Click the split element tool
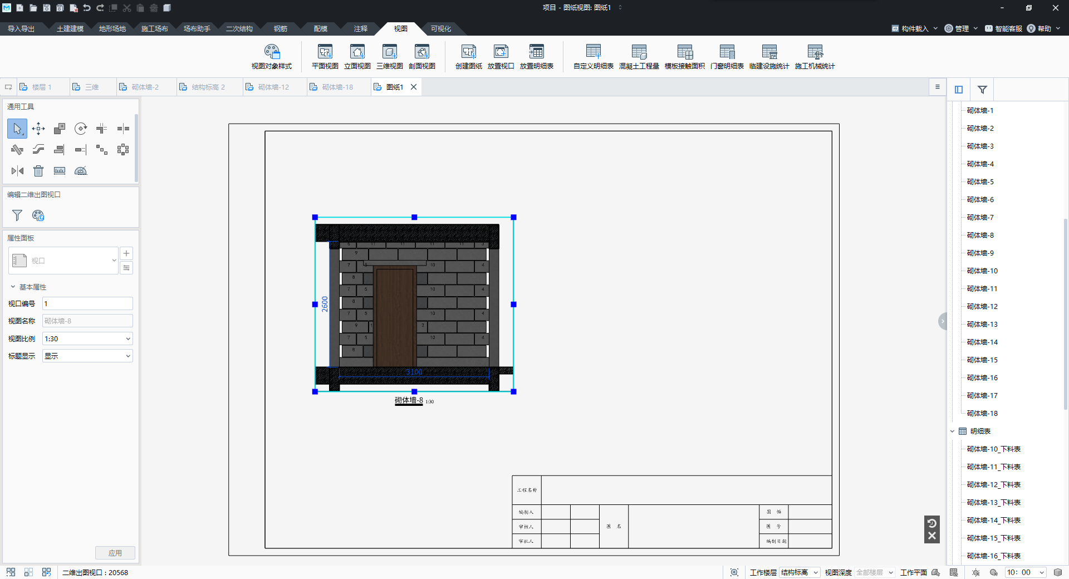The height and width of the screenshot is (579, 1069). [x=123, y=129]
